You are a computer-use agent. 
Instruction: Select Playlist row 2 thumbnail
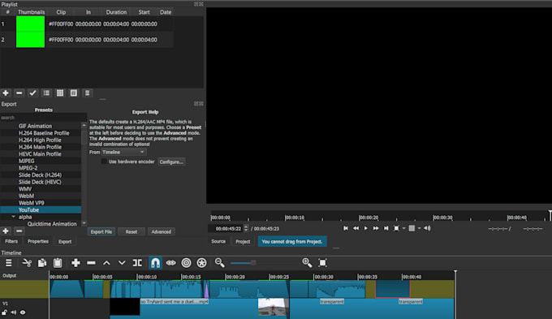[x=30, y=40]
